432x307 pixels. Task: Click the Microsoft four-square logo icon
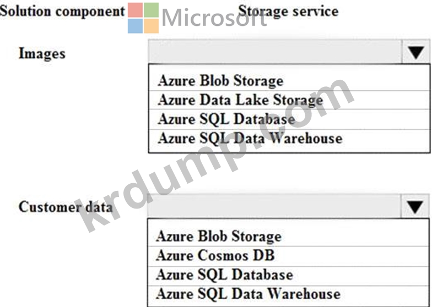click(x=143, y=18)
